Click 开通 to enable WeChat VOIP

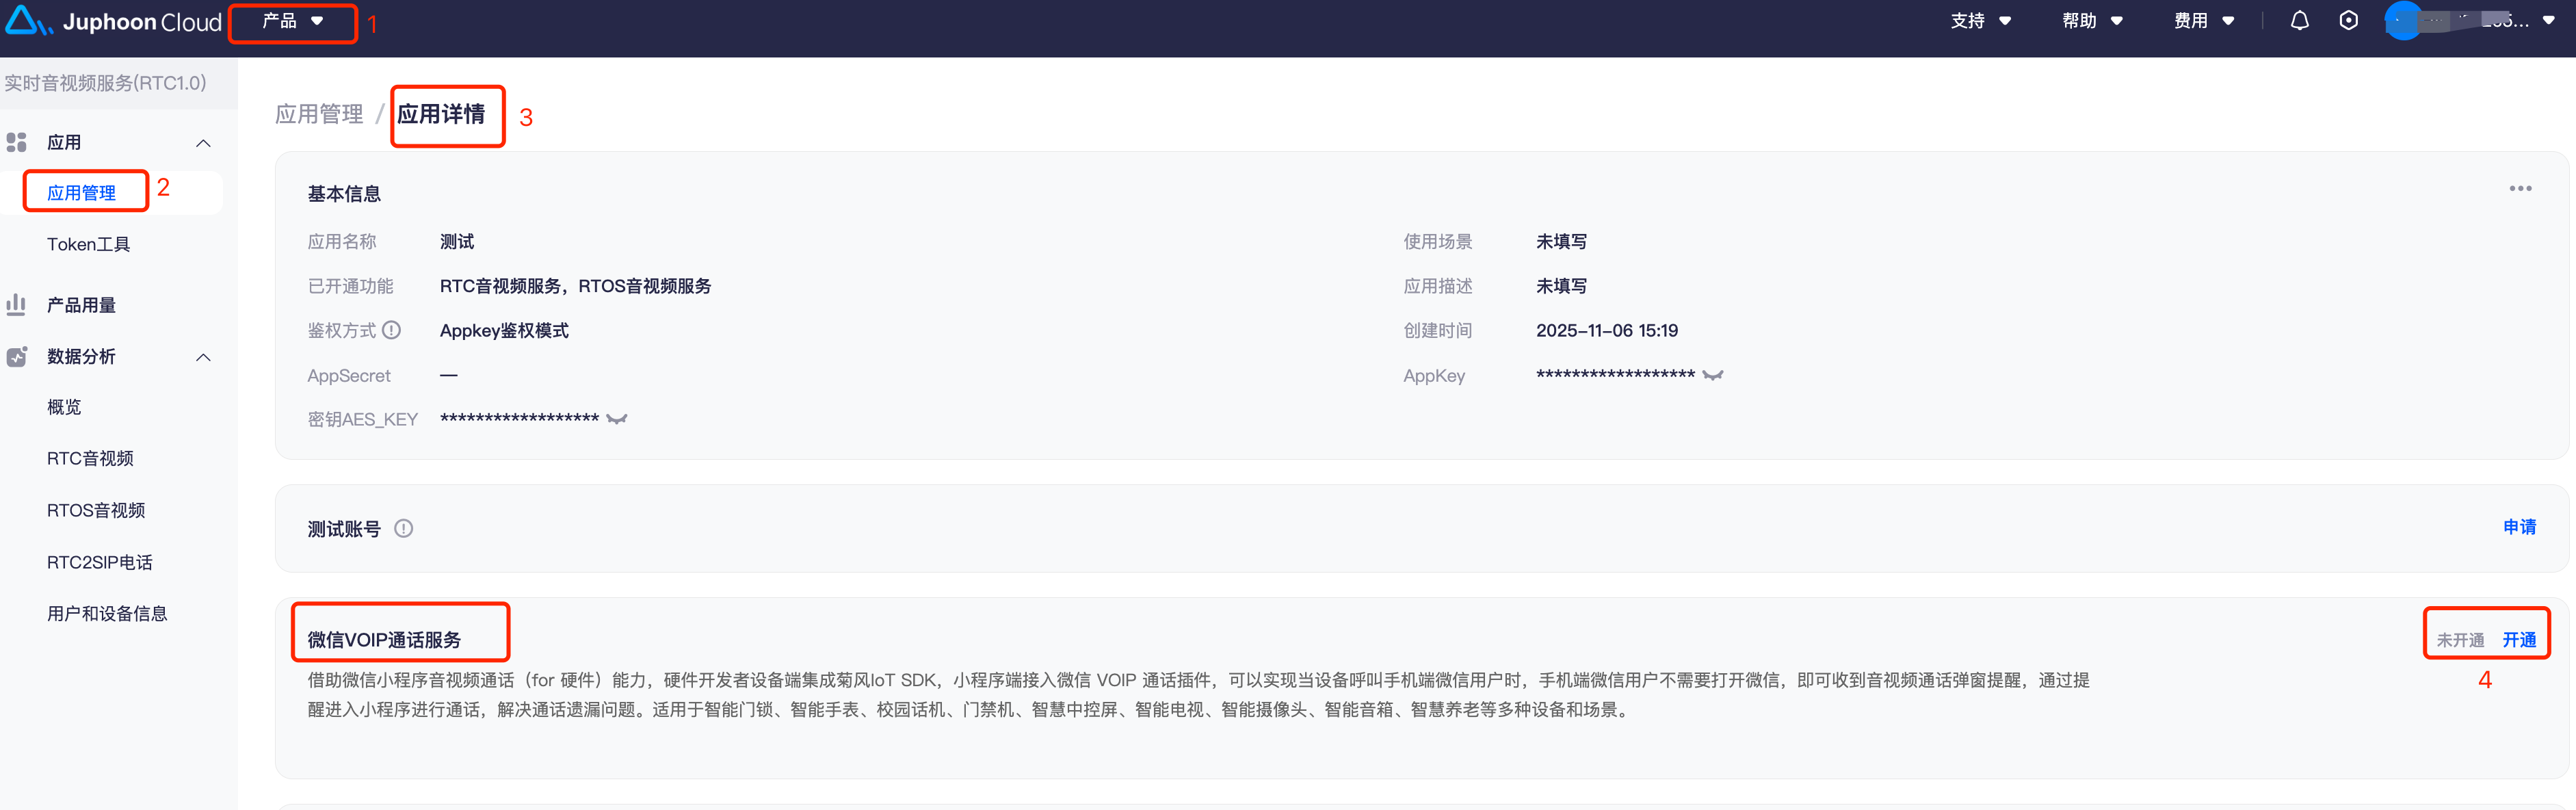2519,640
